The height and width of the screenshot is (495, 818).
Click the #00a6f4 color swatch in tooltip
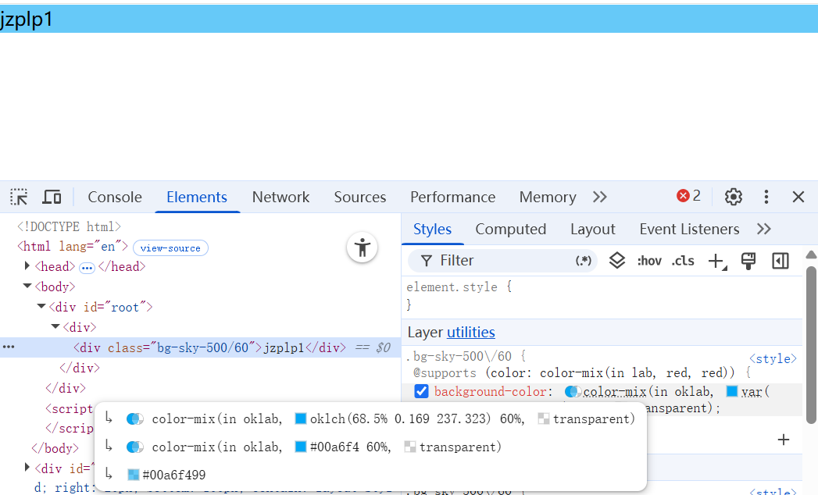(301, 447)
